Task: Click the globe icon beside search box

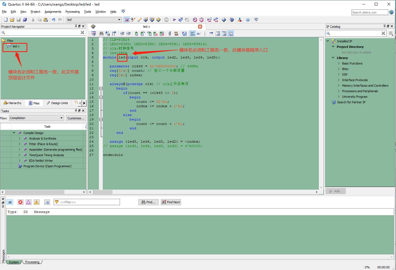Action: tap(391, 12)
